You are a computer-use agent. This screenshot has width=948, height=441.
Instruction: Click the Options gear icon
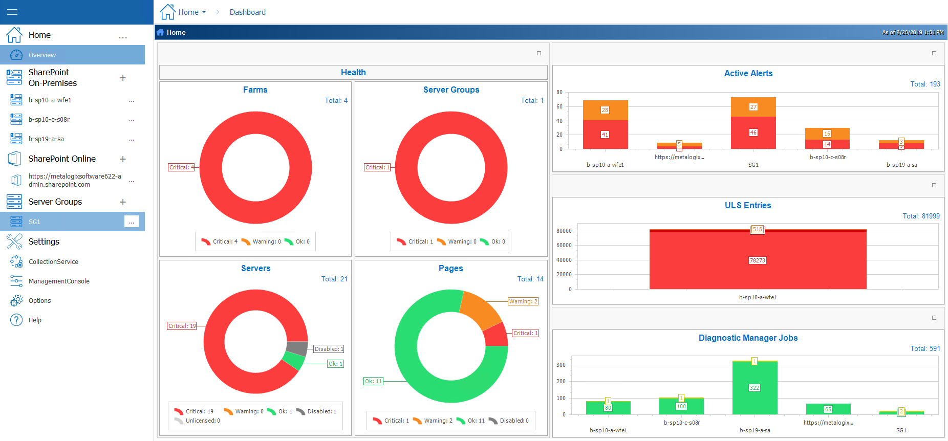pos(16,300)
